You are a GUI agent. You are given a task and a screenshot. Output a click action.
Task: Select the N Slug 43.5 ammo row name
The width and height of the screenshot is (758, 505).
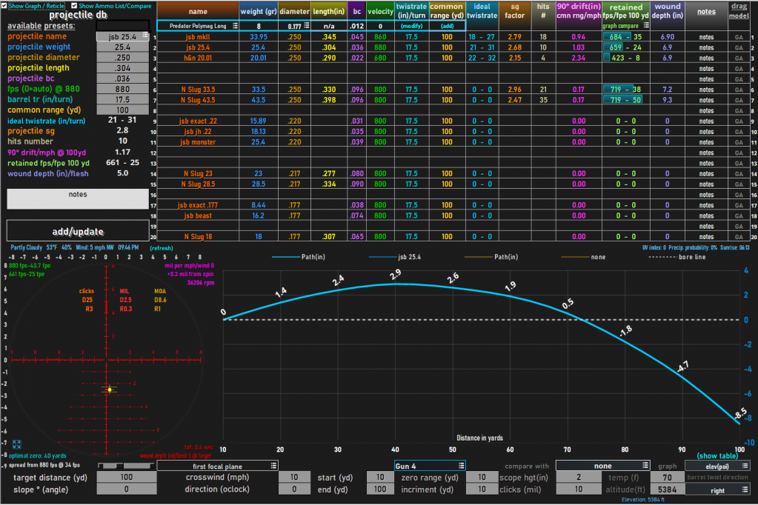point(198,100)
